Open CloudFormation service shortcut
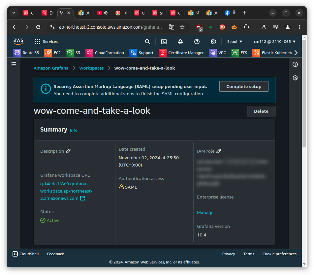This screenshot has height=275, width=314. click(x=105, y=53)
